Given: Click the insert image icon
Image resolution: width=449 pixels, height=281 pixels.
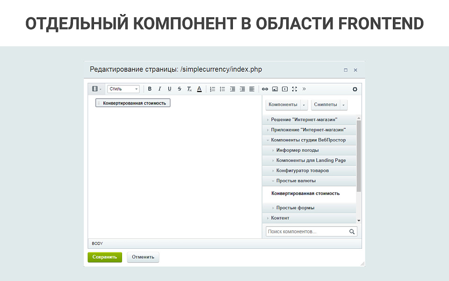Looking at the screenshot, I should click(275, 89).
